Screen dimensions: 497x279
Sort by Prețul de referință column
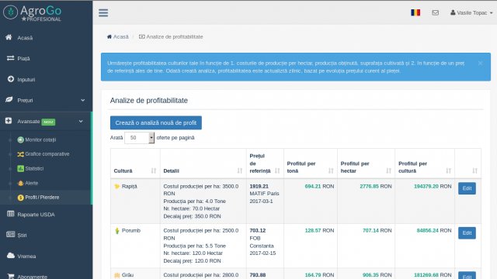tap(265, 164)
